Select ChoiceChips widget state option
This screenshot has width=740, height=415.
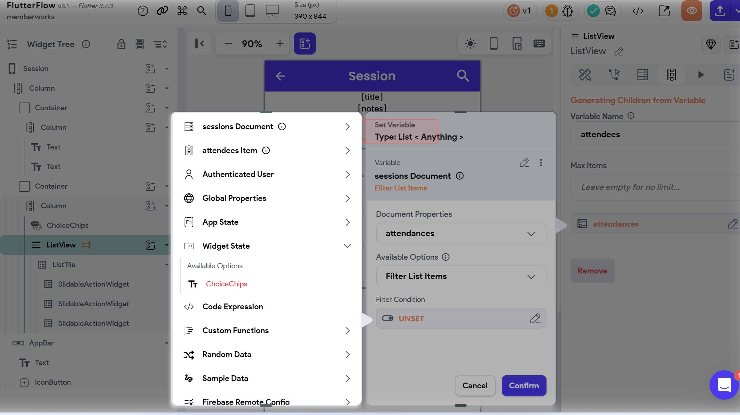click(226, 284)
